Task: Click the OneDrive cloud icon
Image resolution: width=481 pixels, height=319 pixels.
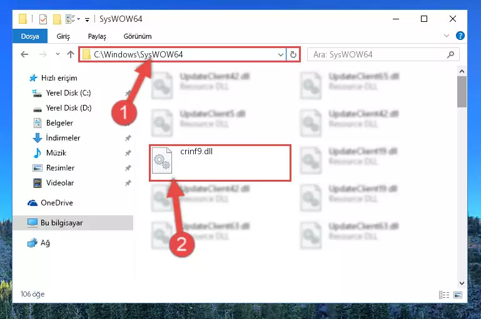Action: [x=33, y=203]
